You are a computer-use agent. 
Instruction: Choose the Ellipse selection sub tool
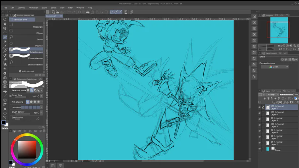pyautogui.click(x=26, y=32)
